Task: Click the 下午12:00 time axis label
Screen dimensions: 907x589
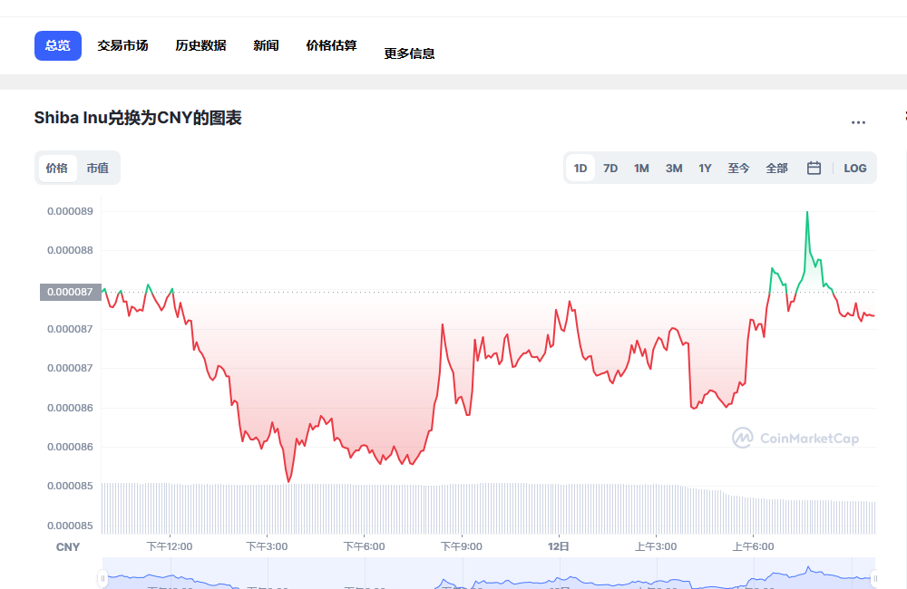Action: pos(170,546)
